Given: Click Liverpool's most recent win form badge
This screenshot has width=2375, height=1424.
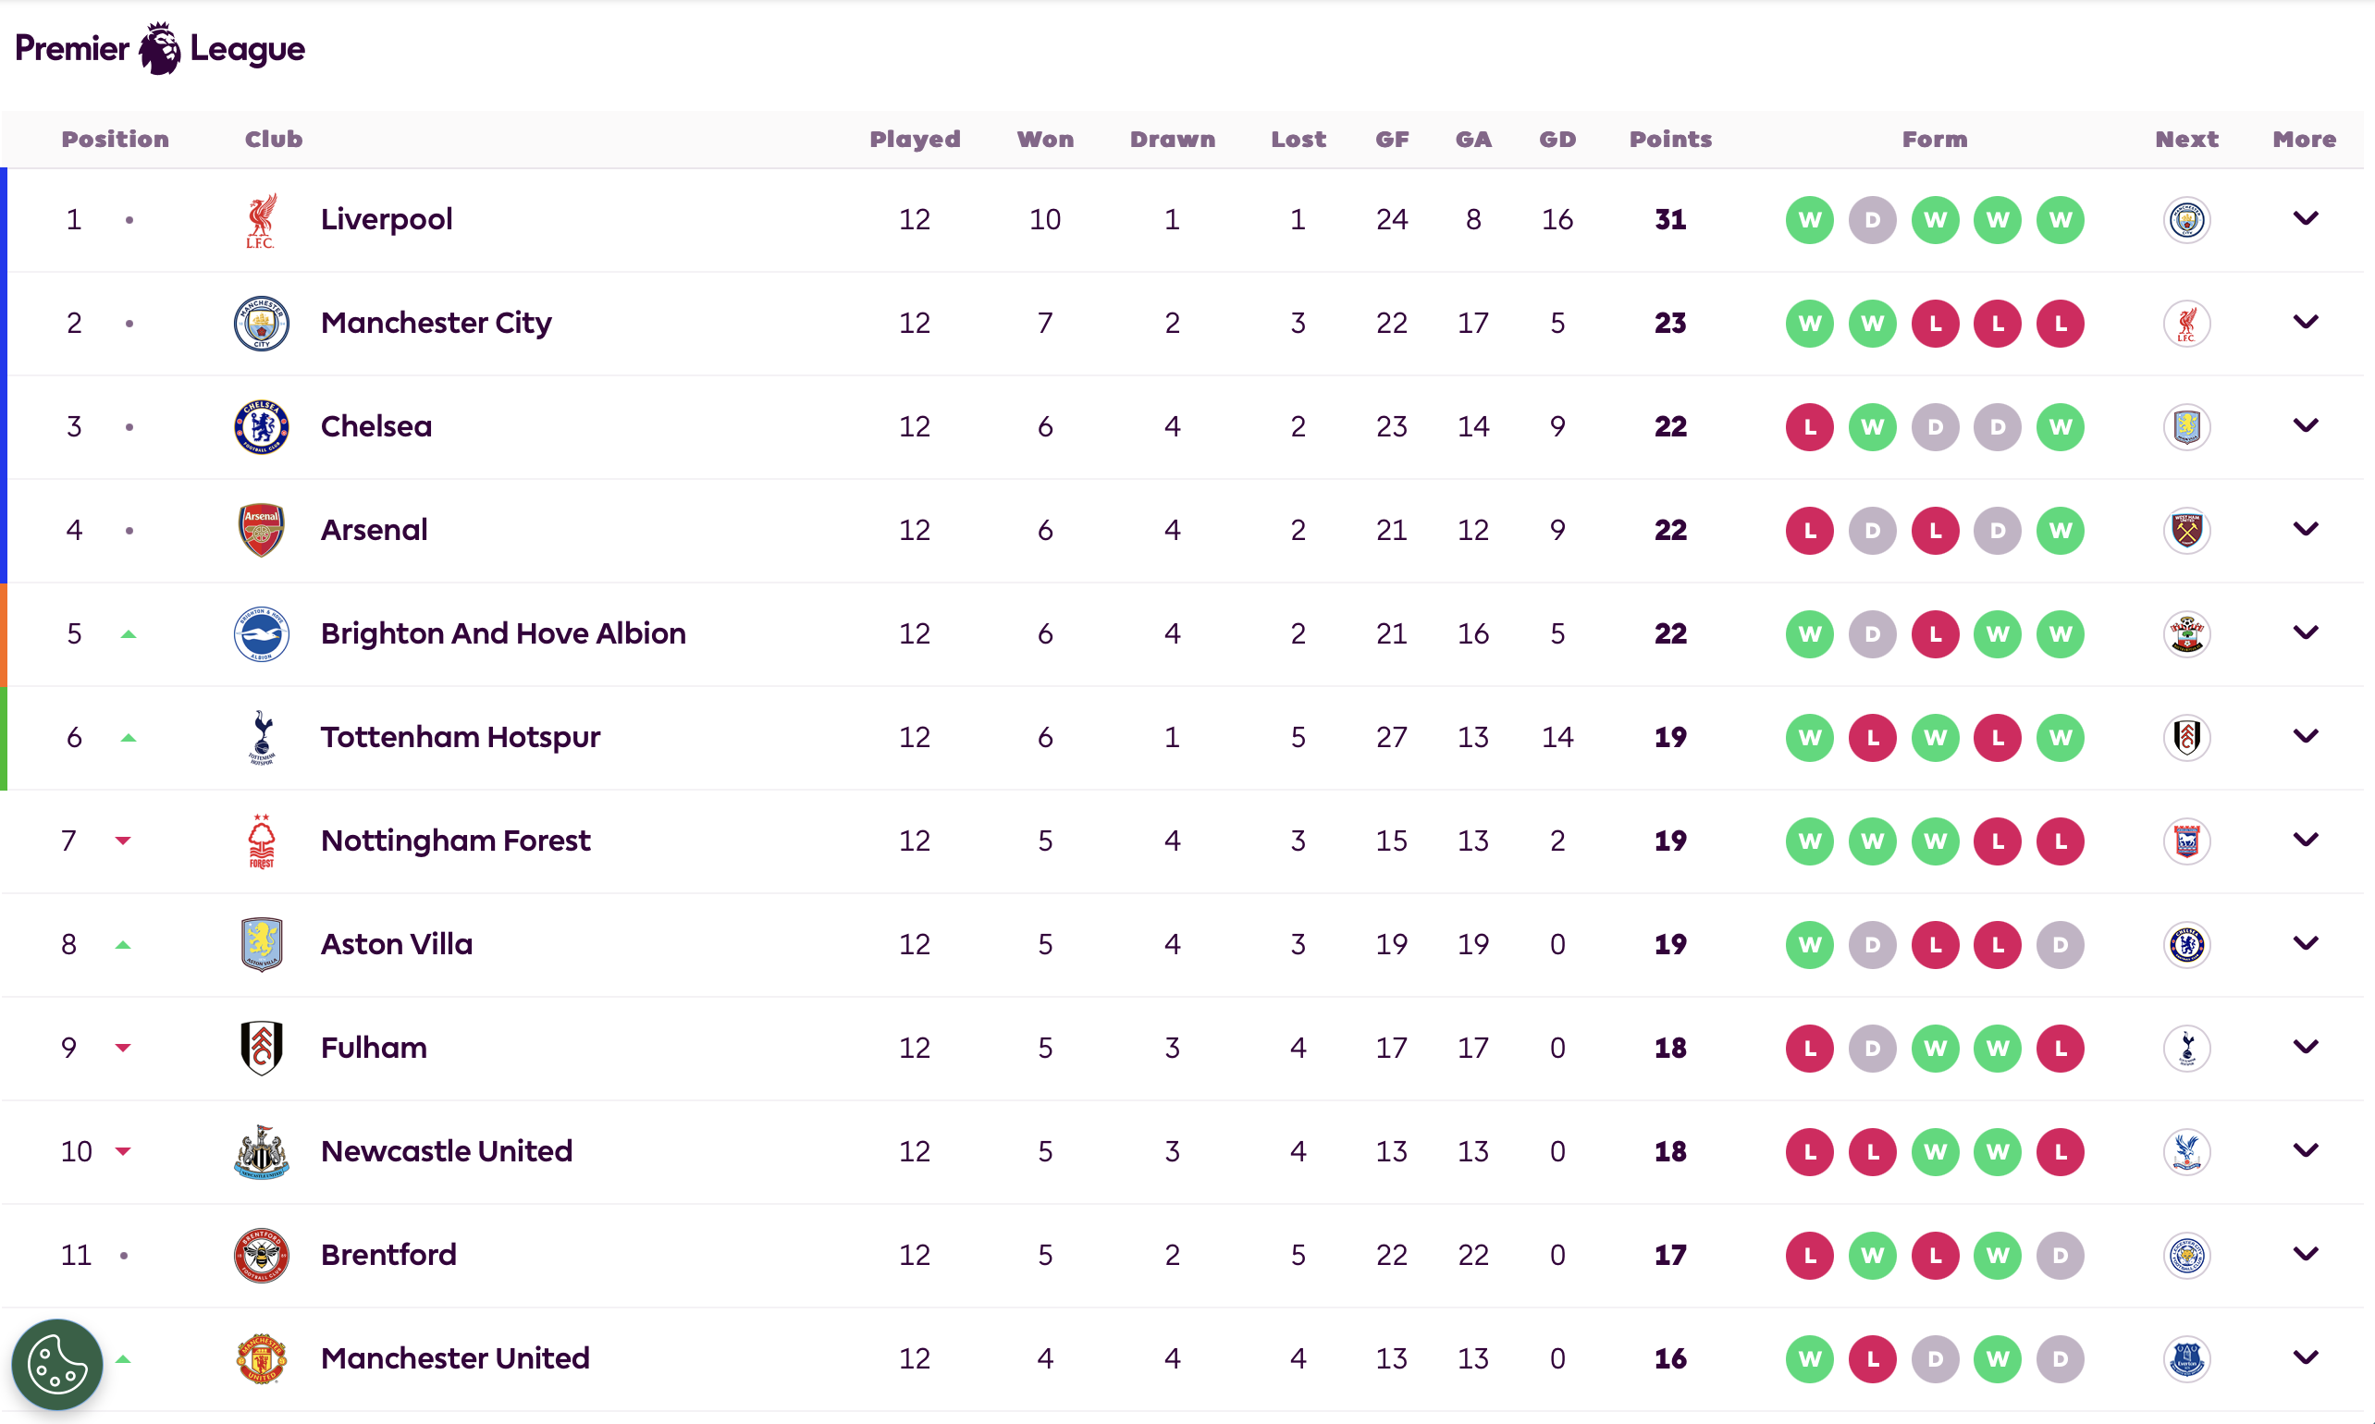Looking at the screenshot, I should (2061, 220).
